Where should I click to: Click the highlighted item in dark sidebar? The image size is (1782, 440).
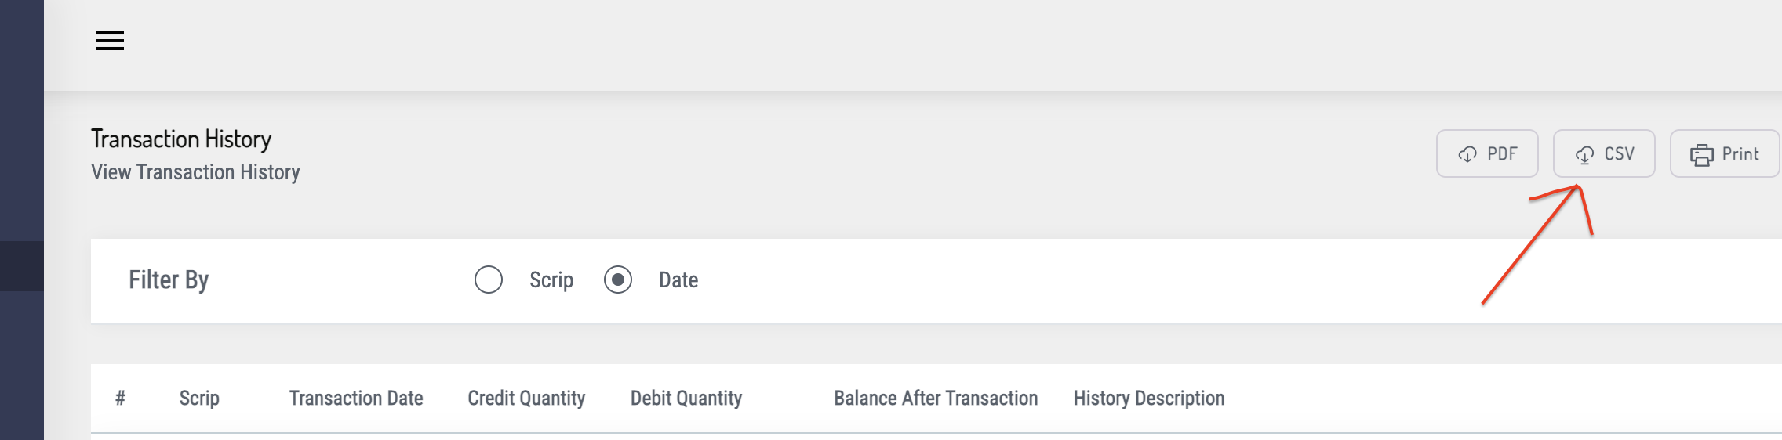tap(22, 266)
